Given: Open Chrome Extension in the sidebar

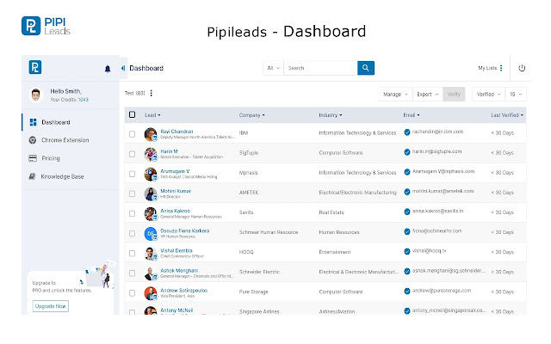Looking at the screenshot, I should tap(65, 139).
